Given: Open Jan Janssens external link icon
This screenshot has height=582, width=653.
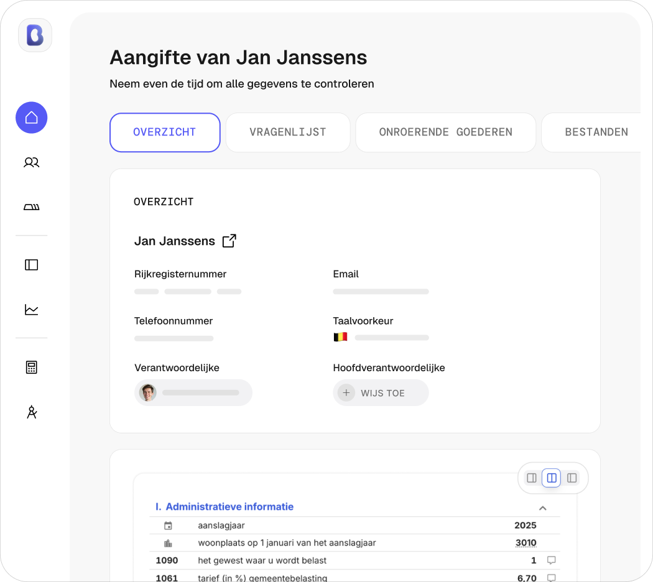Looking at the screenshot, I should coord(229,241).
